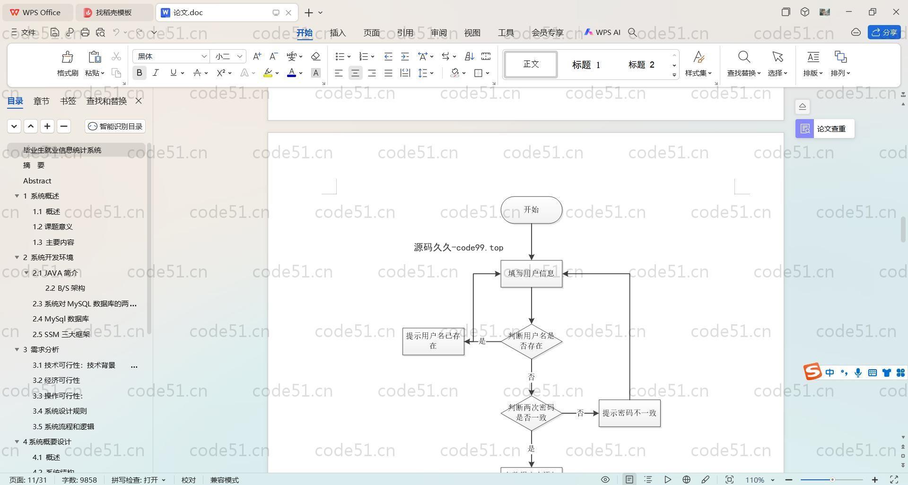Viewport: 908px width, 485px height.
Task: Click the Align Right icon
Action: [372, 73]
